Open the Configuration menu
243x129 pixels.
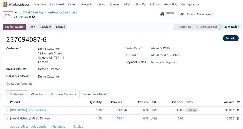190,4
